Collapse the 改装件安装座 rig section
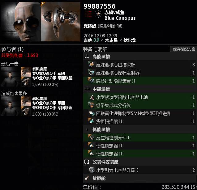This screenshot has height=190, width=197. pyautogui.click(x=139, y=162)
